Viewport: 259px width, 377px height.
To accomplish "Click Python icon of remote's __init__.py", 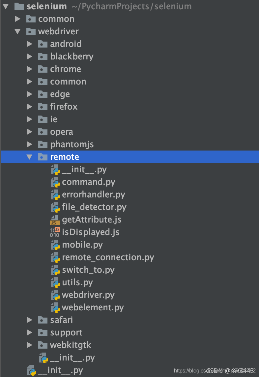I will (55, 170).
